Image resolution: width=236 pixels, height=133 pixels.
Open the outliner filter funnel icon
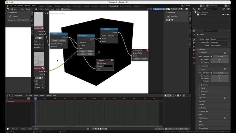224,9
